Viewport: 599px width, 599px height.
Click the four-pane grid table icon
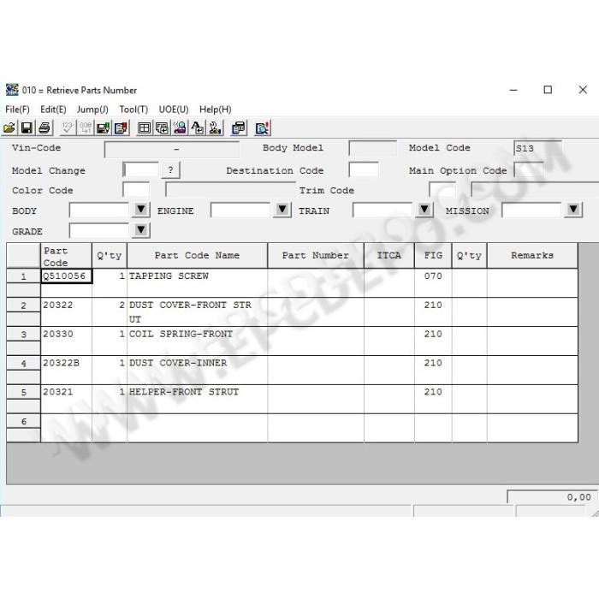pyautogui.click(x=144, y=128)
